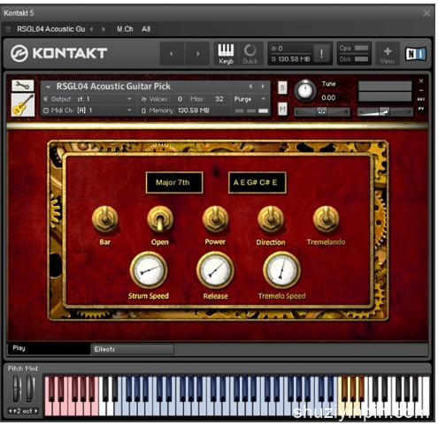Open the AUX sends icon
The width and height of the screenshot is (438, 425).
[x=421, y=99]
